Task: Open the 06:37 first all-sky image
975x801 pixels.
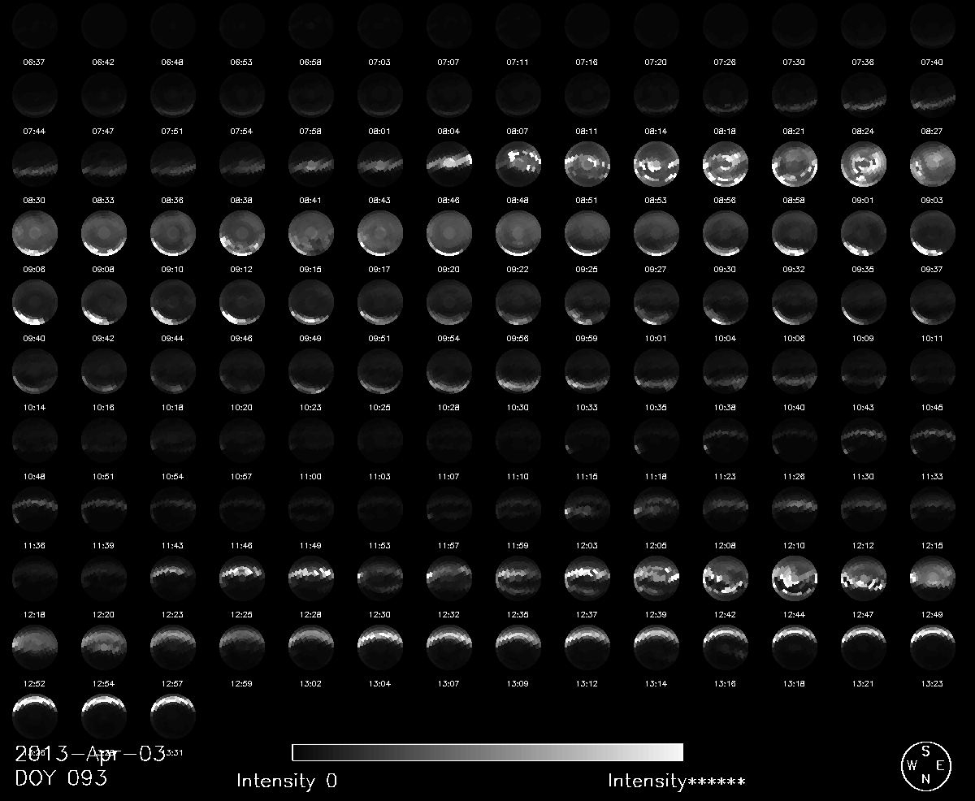Action: coord(35,25)
